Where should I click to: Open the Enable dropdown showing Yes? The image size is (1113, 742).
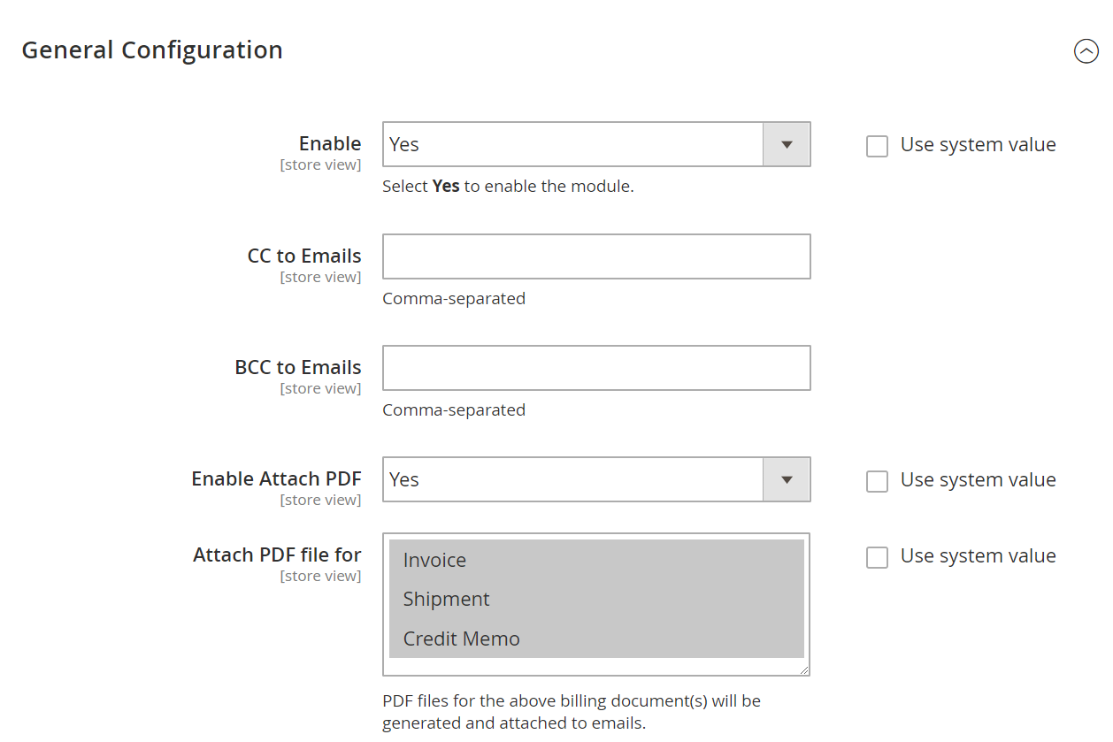tap(572, 144)
